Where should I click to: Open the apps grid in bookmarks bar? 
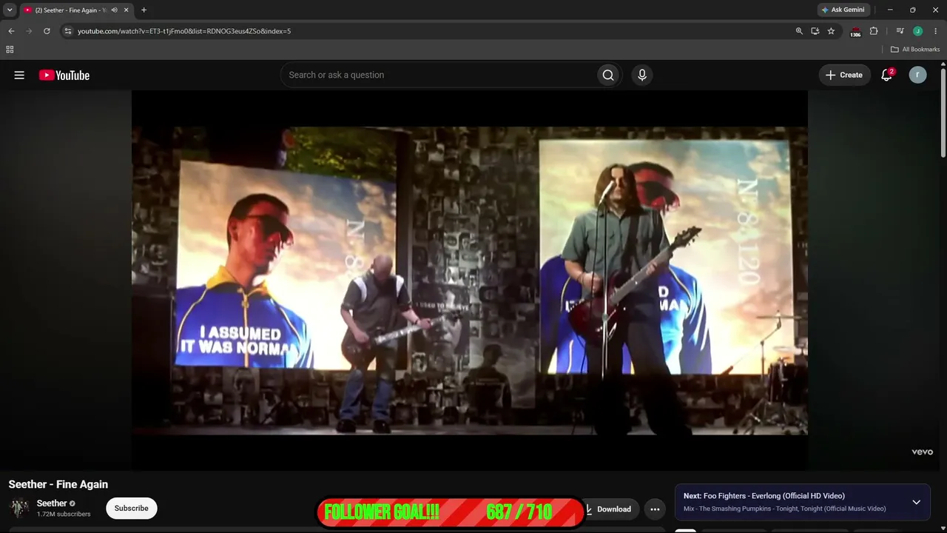point(10,50)
